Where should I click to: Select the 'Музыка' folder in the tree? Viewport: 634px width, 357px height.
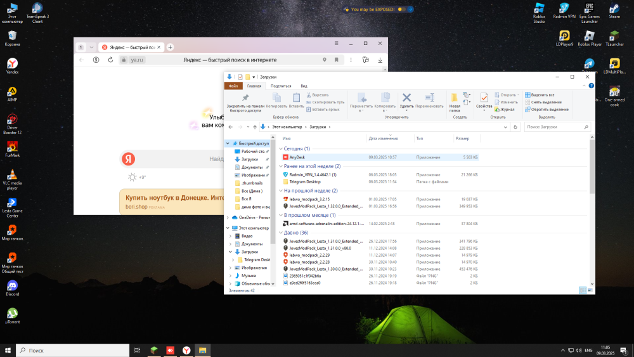pyautogui.click(x=245, y=276)
